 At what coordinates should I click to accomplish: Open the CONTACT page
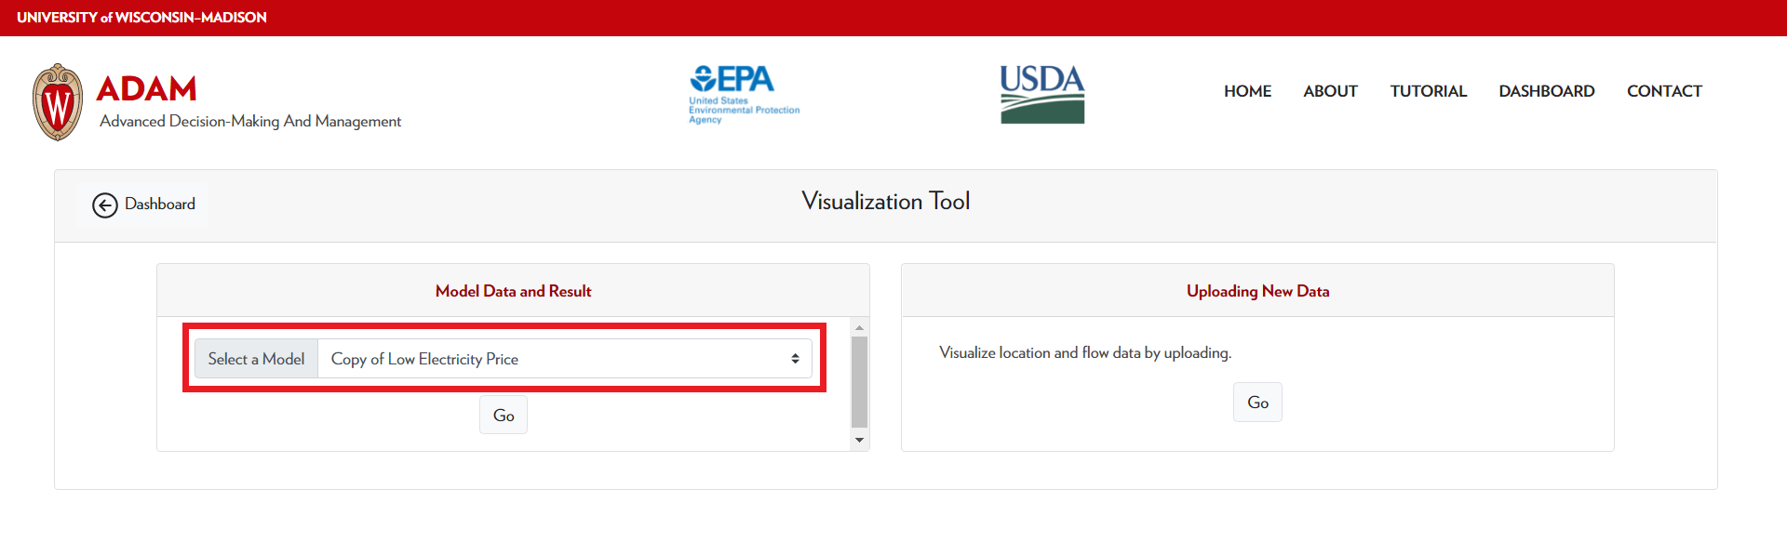(x=1664, y=91)
